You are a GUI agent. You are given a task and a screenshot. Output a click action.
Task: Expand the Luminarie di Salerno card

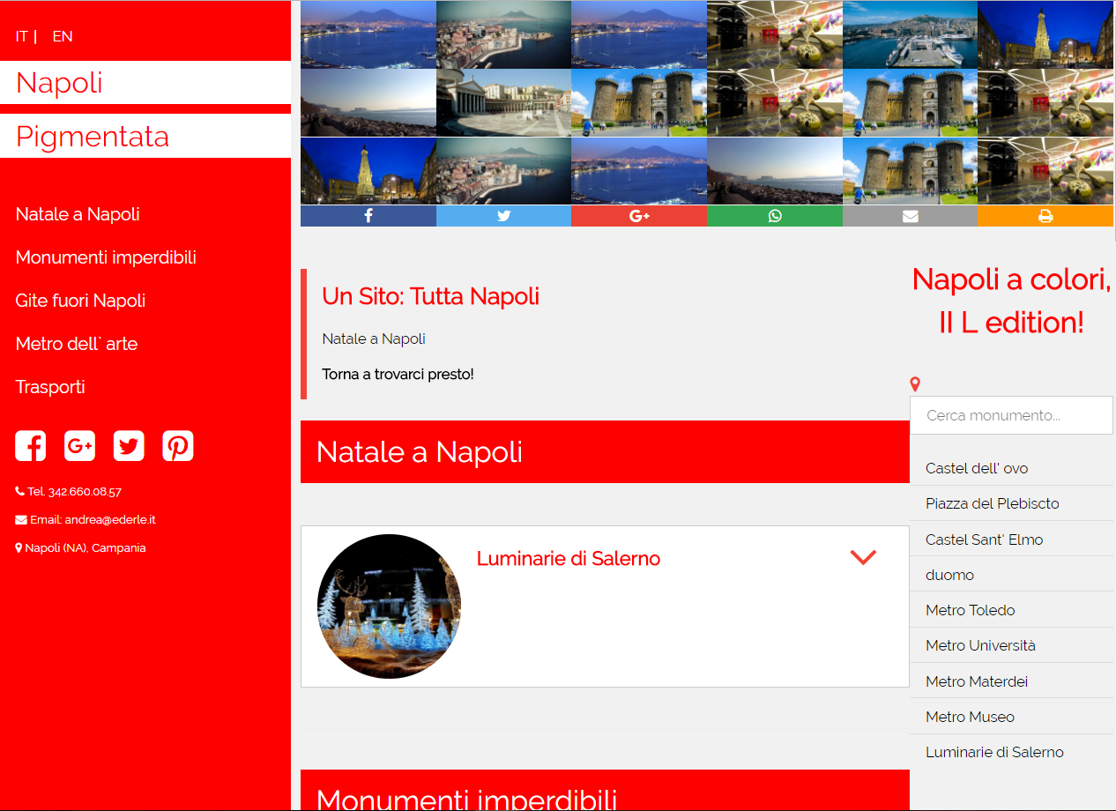(862, 557)
